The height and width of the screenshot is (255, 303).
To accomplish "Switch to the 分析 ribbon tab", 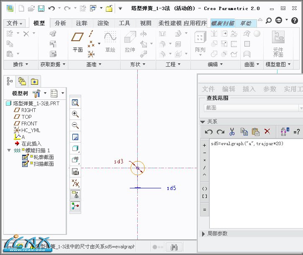I will (x=60, y=23).
